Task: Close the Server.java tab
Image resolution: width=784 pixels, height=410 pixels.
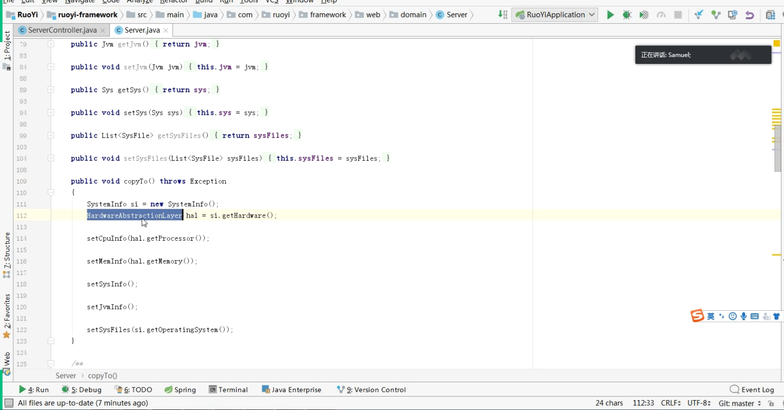Action: (166, 30)
